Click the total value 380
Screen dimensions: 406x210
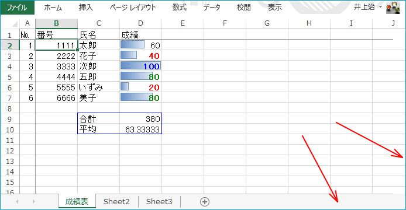coord(140,119)
